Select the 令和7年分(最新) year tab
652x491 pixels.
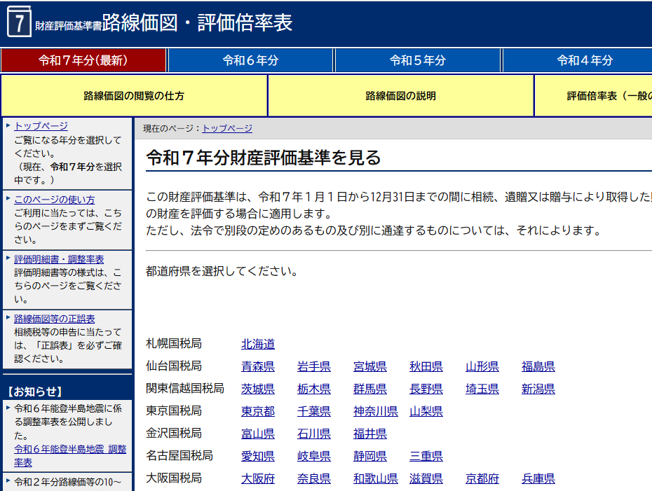click(x=83, y=60)
